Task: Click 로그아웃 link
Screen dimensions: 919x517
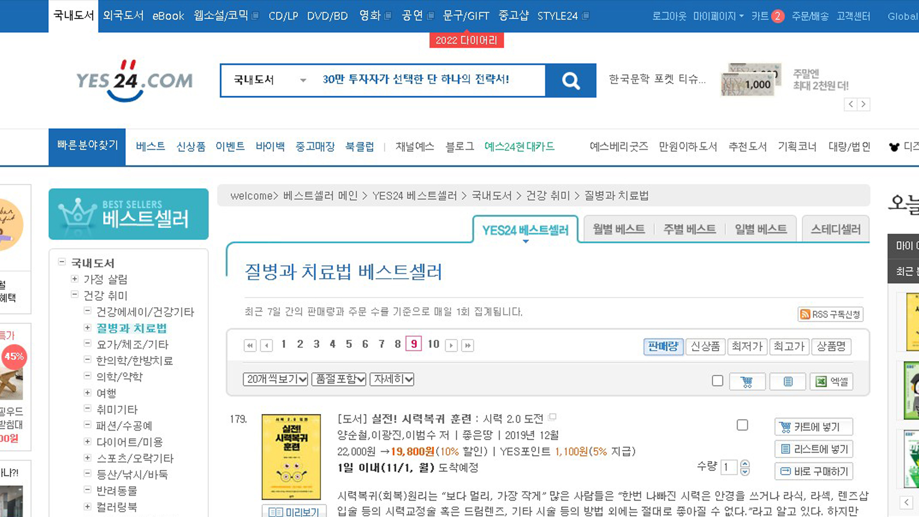Action: coord(669,16)
